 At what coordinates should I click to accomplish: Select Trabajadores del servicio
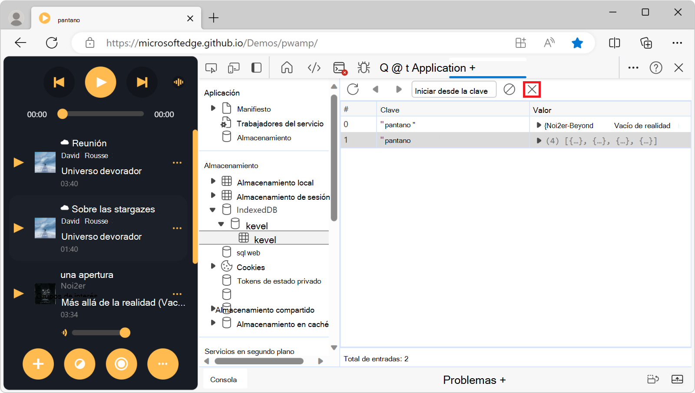(280, 124)
